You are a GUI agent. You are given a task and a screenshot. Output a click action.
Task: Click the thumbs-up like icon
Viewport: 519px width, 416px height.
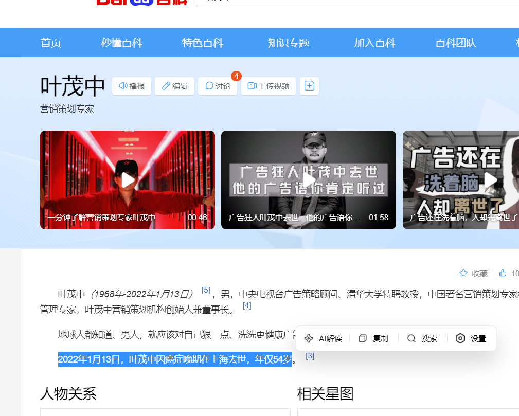coord(503,273)
